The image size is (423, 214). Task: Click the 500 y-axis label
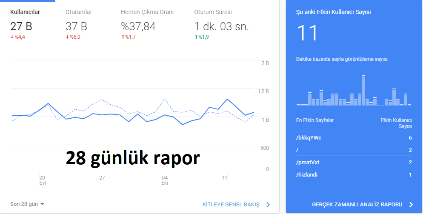265,148
